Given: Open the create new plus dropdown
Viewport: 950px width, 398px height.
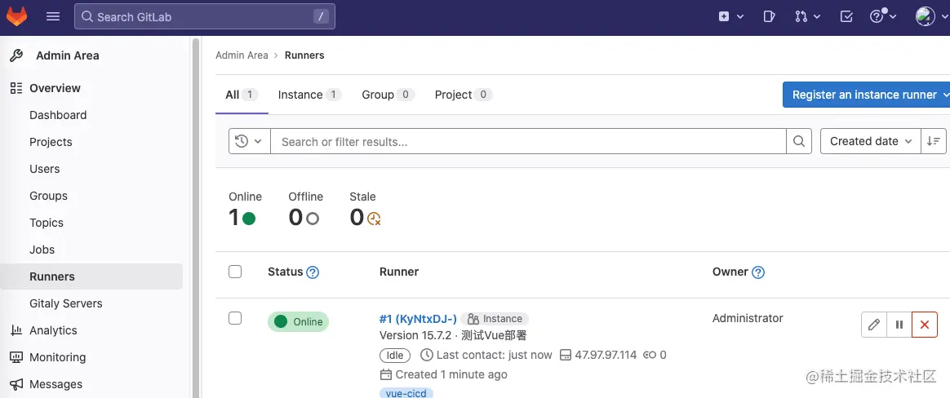Looking at the screenshot, I should pyautogui.click(x=730, y=16).
